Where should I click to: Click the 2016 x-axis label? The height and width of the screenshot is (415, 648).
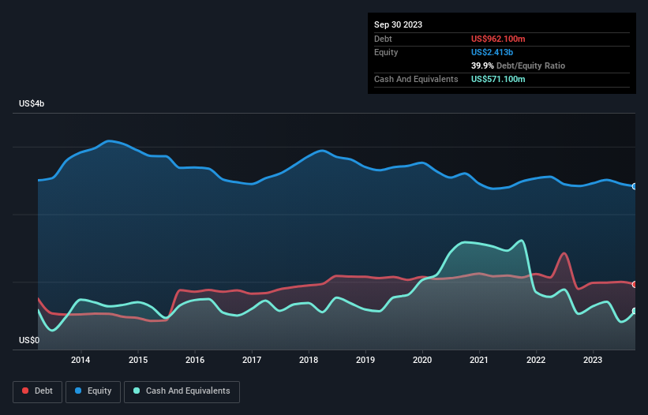pos(195,360)
